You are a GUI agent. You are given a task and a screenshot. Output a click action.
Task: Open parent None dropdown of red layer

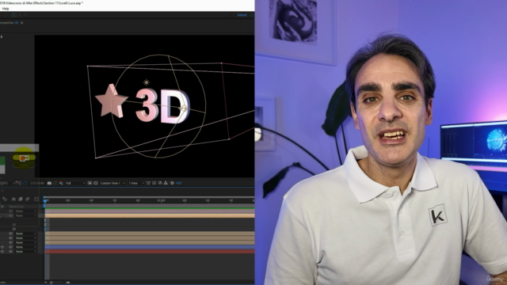(25, 252)
